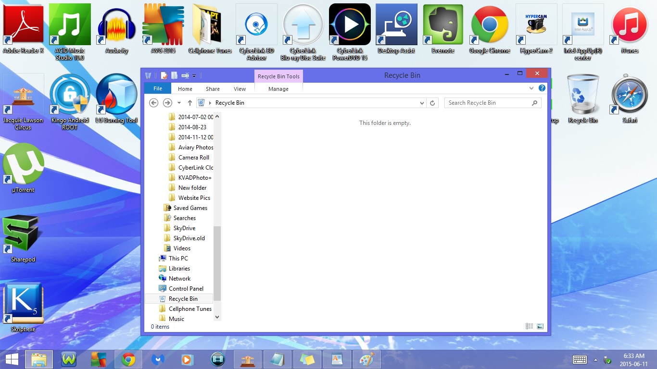657x369 pixels.
Task: Expand the ribbon with the chevron
Action: (x=531, y=88)
